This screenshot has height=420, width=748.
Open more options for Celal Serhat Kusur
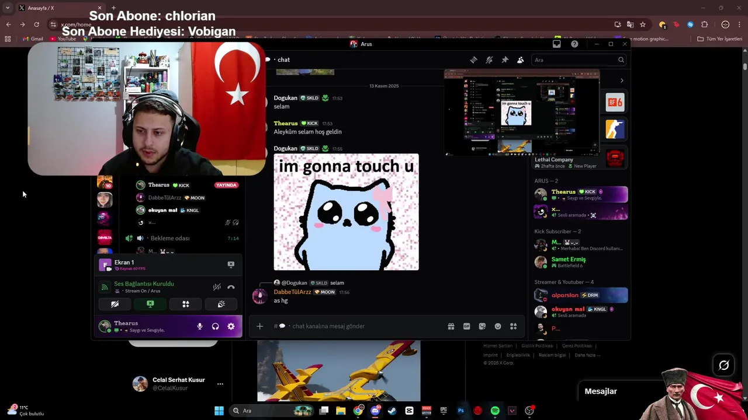pos(220,384)
